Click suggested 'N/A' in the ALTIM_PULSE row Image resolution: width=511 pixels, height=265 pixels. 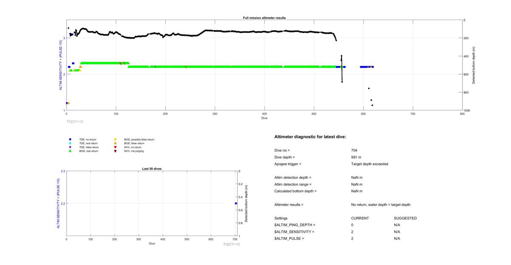coord(397,239)
